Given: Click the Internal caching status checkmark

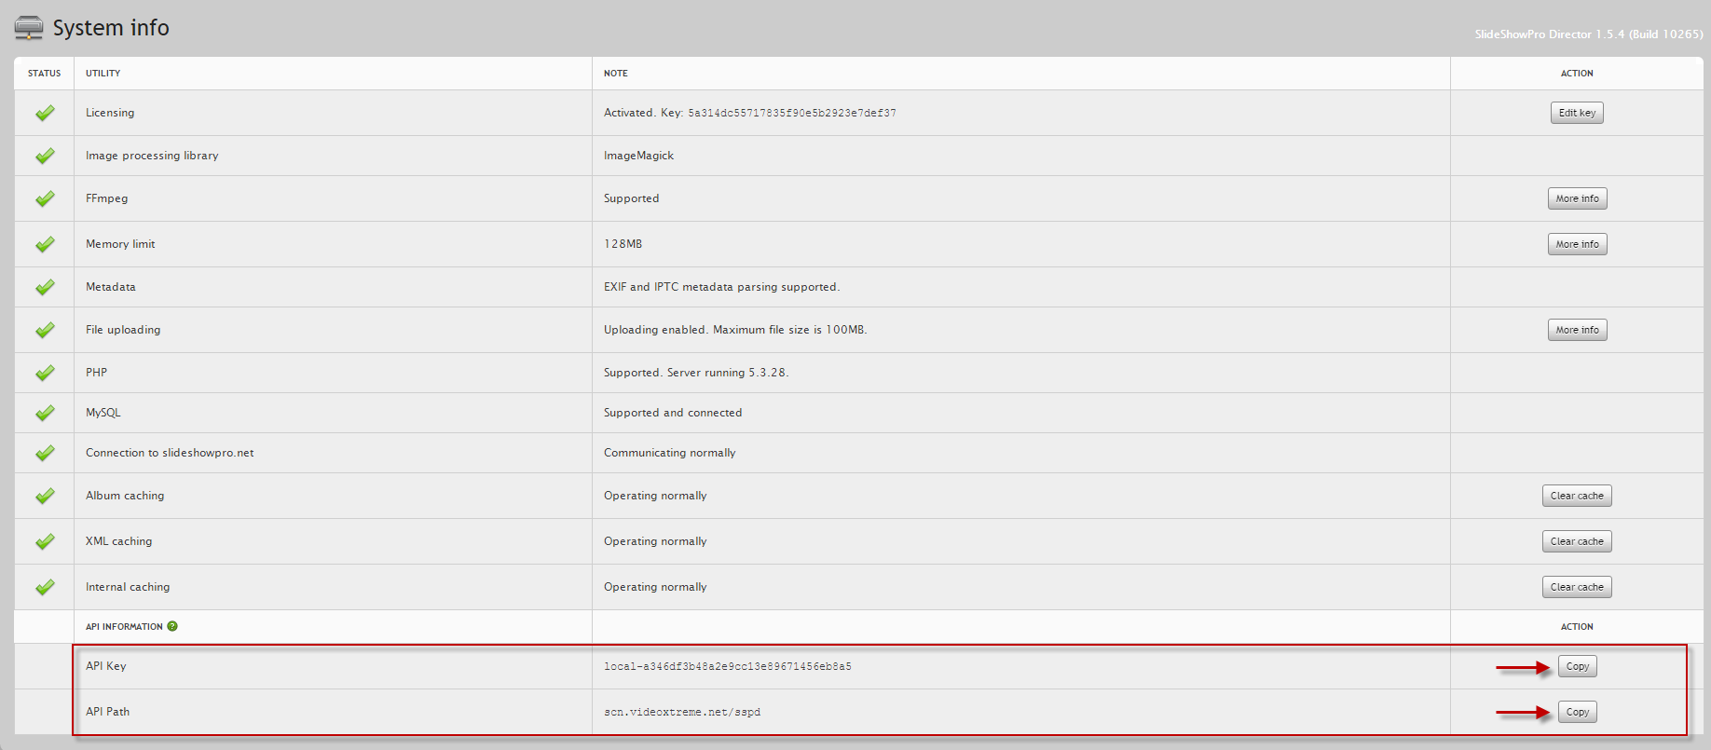Looking at the screenshot, I should click(45, 587).
